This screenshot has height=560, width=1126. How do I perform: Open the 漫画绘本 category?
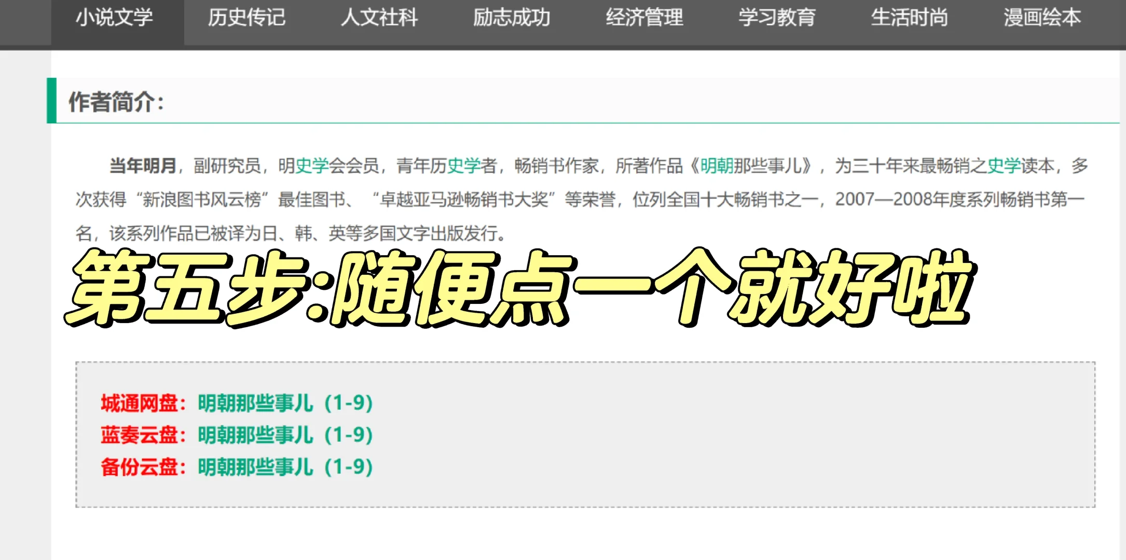click(x=1042, y=18)
